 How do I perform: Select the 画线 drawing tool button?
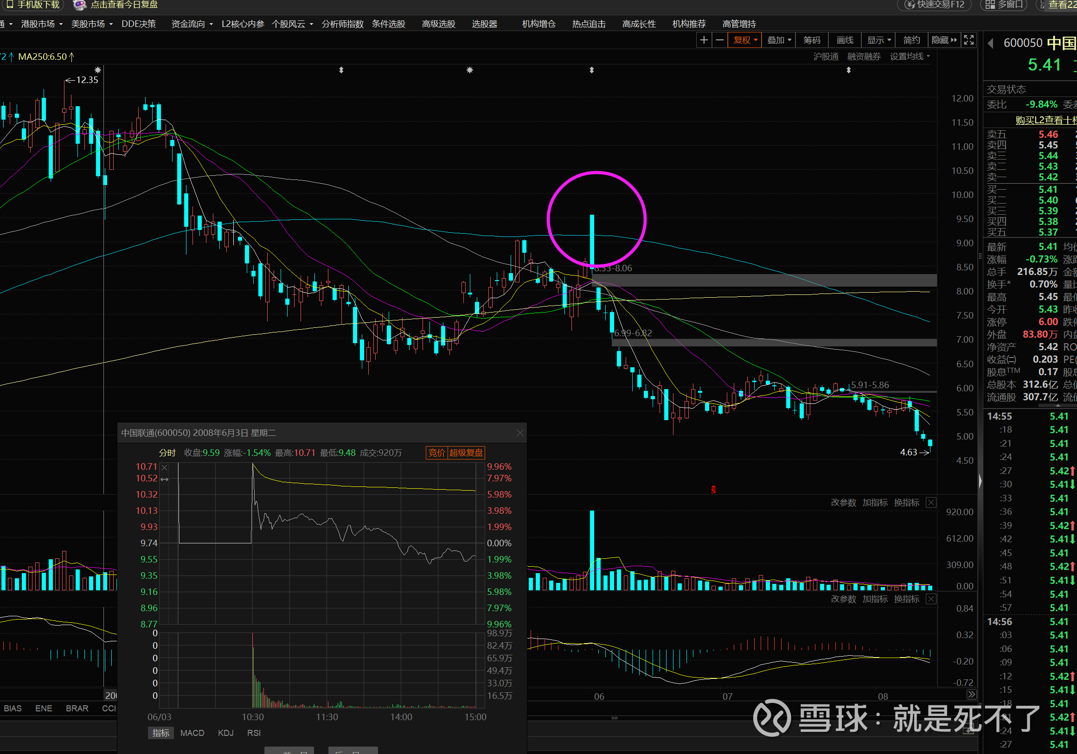pos(845,40)
